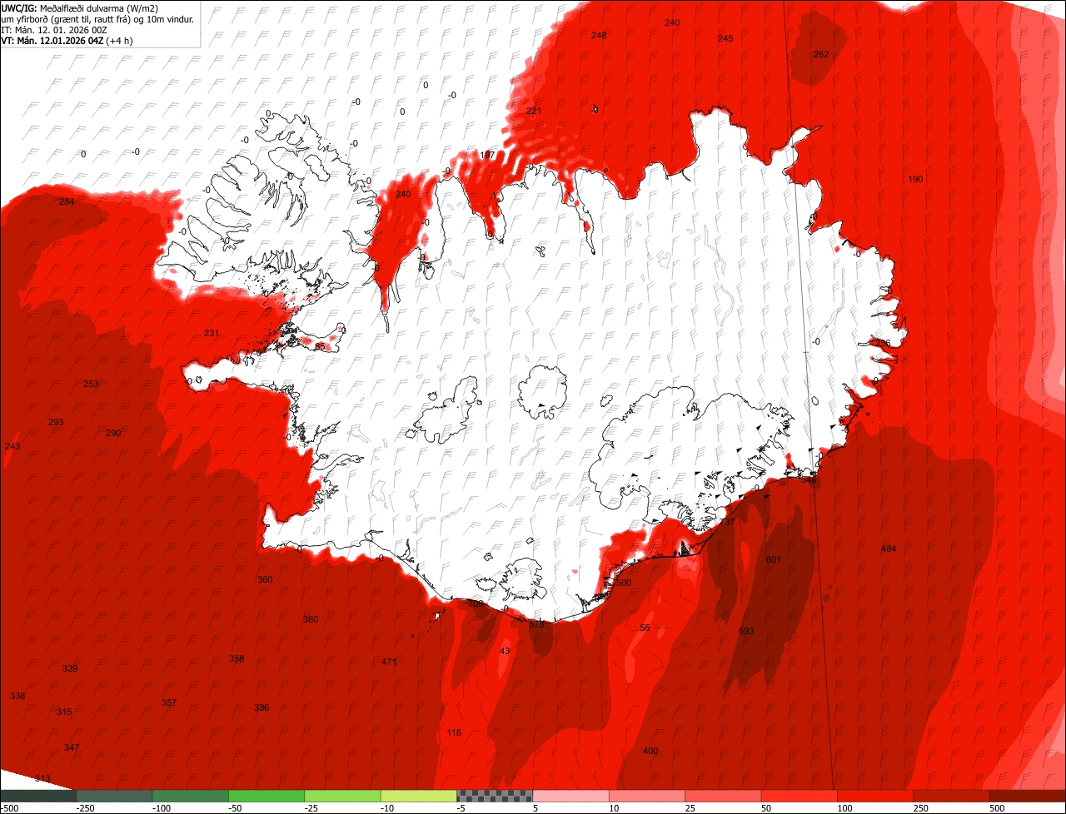Viewport: 1066px width, 814px height.
Task: Click the light green legend swatch (-25 to -10)
Action: pyautogui.click(x=342, y=796)
